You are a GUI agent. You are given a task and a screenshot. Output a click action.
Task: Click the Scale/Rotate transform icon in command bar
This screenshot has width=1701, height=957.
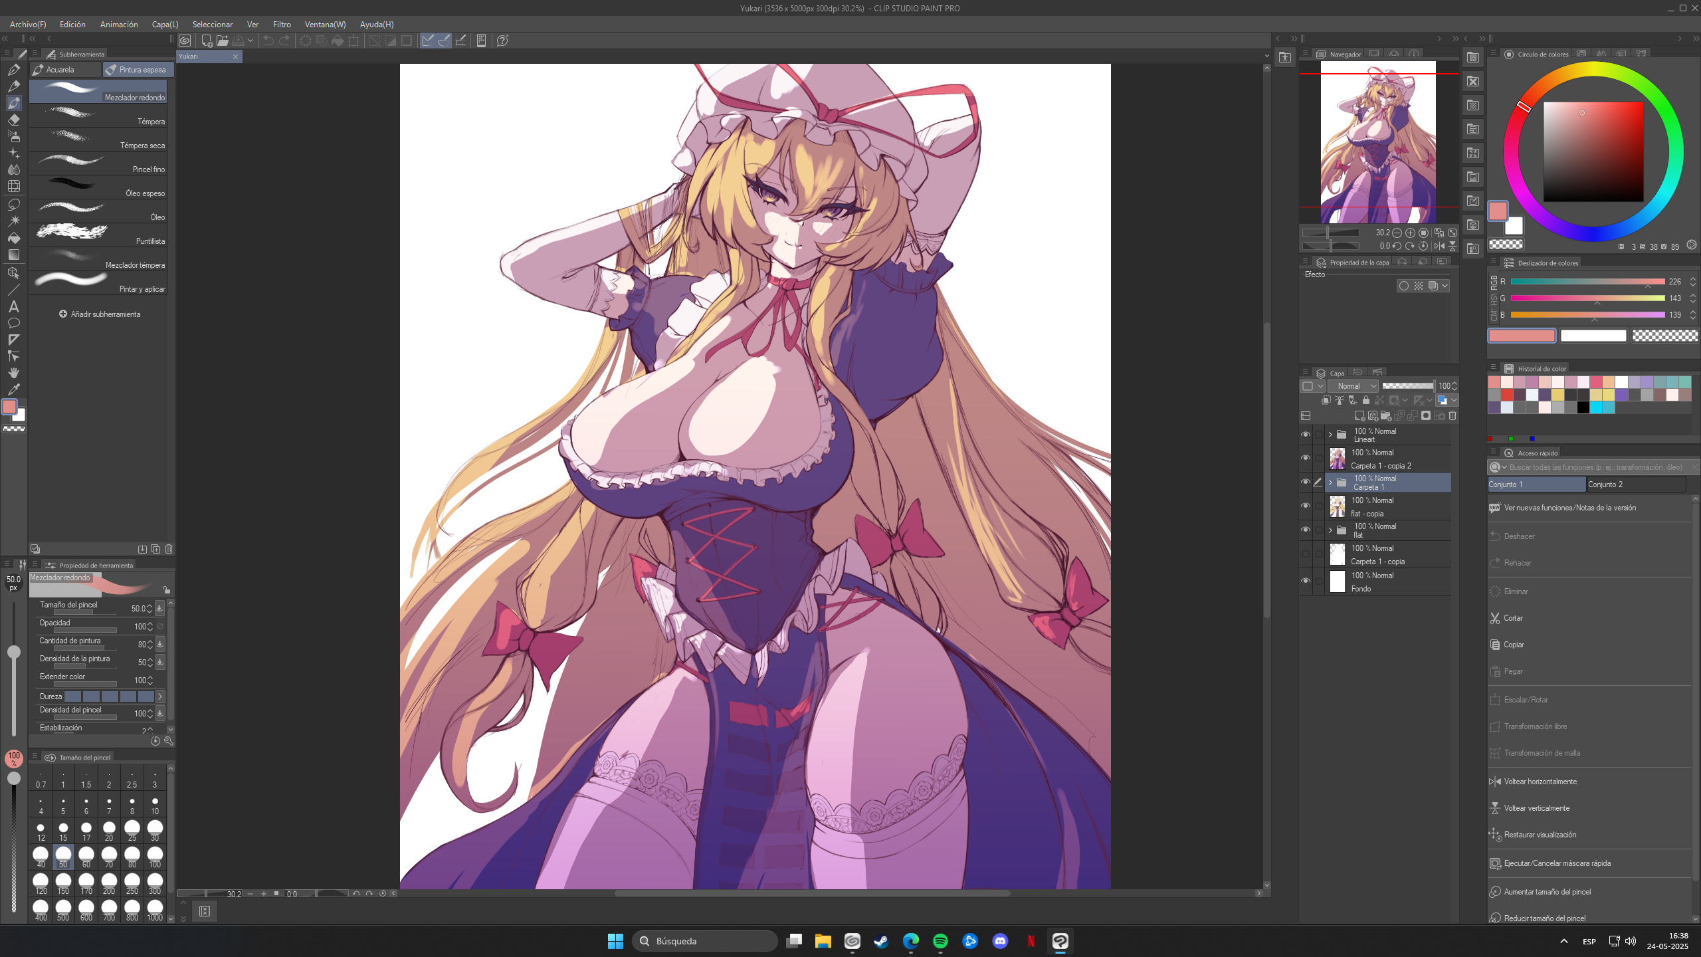coord(354,41)
